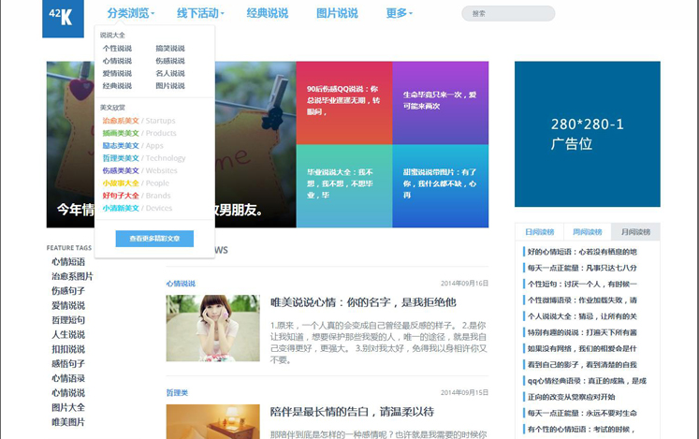699x439 pixels.
Task: Click the 280*280-1 广告位 ad banner
Action: click(x=588, y=134)
